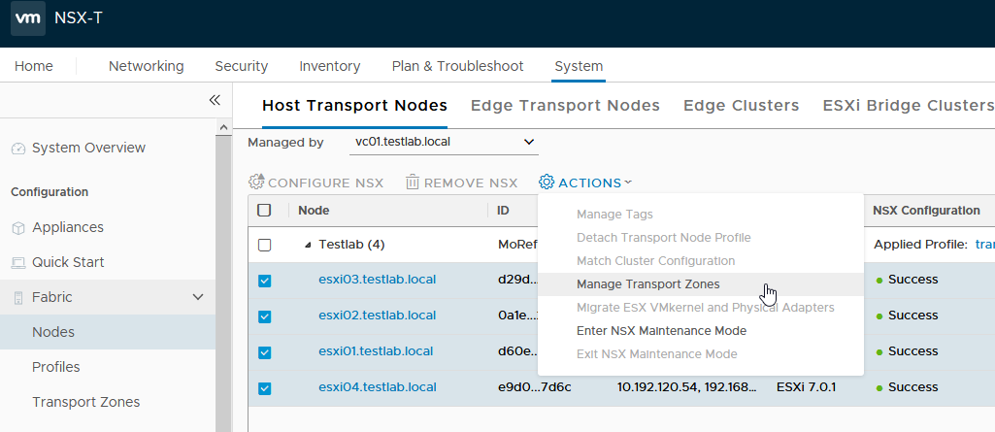Open the Security tab
995x432 pixels.
pyautogui.click(x=241, y=66)
